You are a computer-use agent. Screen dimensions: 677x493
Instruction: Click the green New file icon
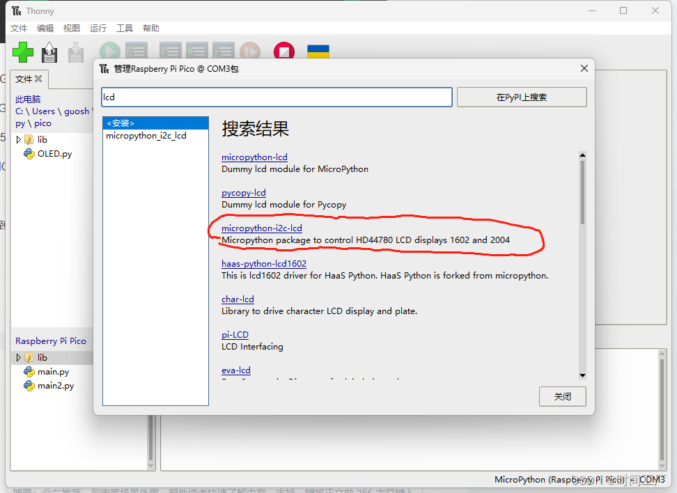point(23,52)
